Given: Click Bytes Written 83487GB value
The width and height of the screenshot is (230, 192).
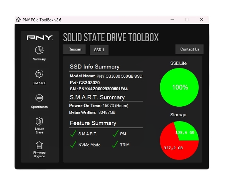Looking at the screenshot, I should click(x=107, y=112).
